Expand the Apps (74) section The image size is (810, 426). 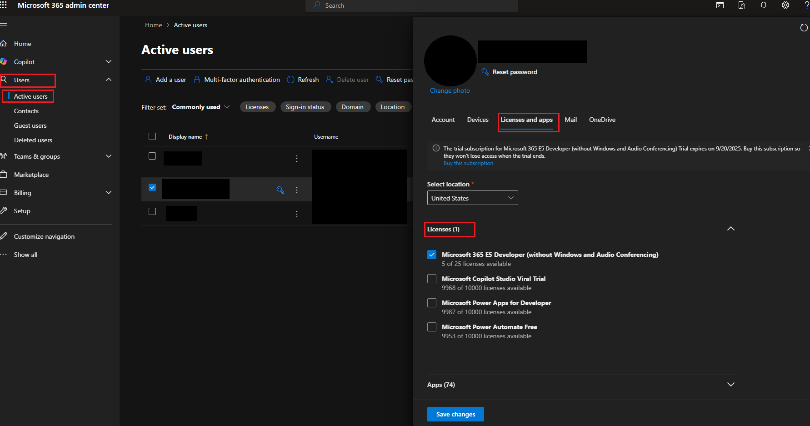pyautogui.click(x=730, y=384)
